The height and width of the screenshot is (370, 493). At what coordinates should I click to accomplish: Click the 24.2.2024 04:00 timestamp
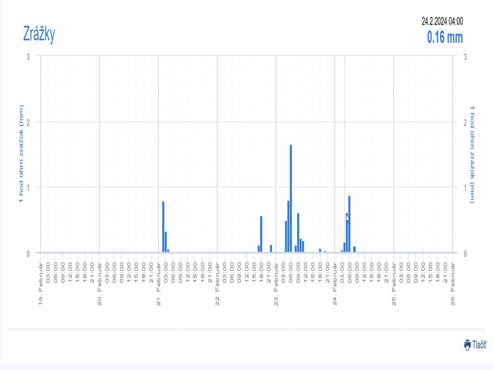(x=442, y=21)
